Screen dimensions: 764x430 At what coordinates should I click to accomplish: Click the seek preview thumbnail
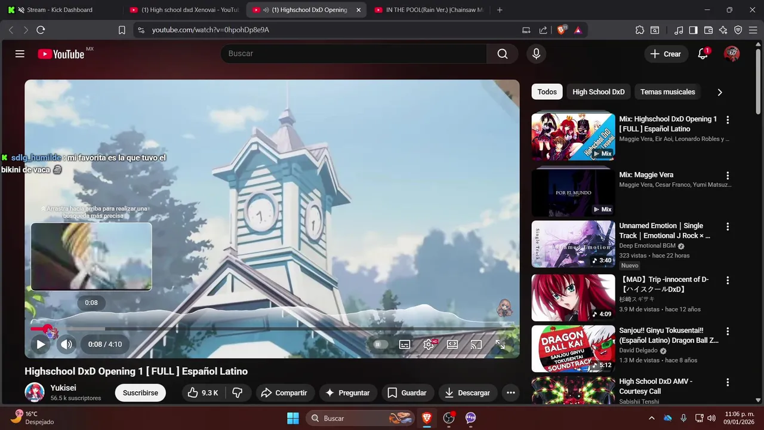point(91,257)
